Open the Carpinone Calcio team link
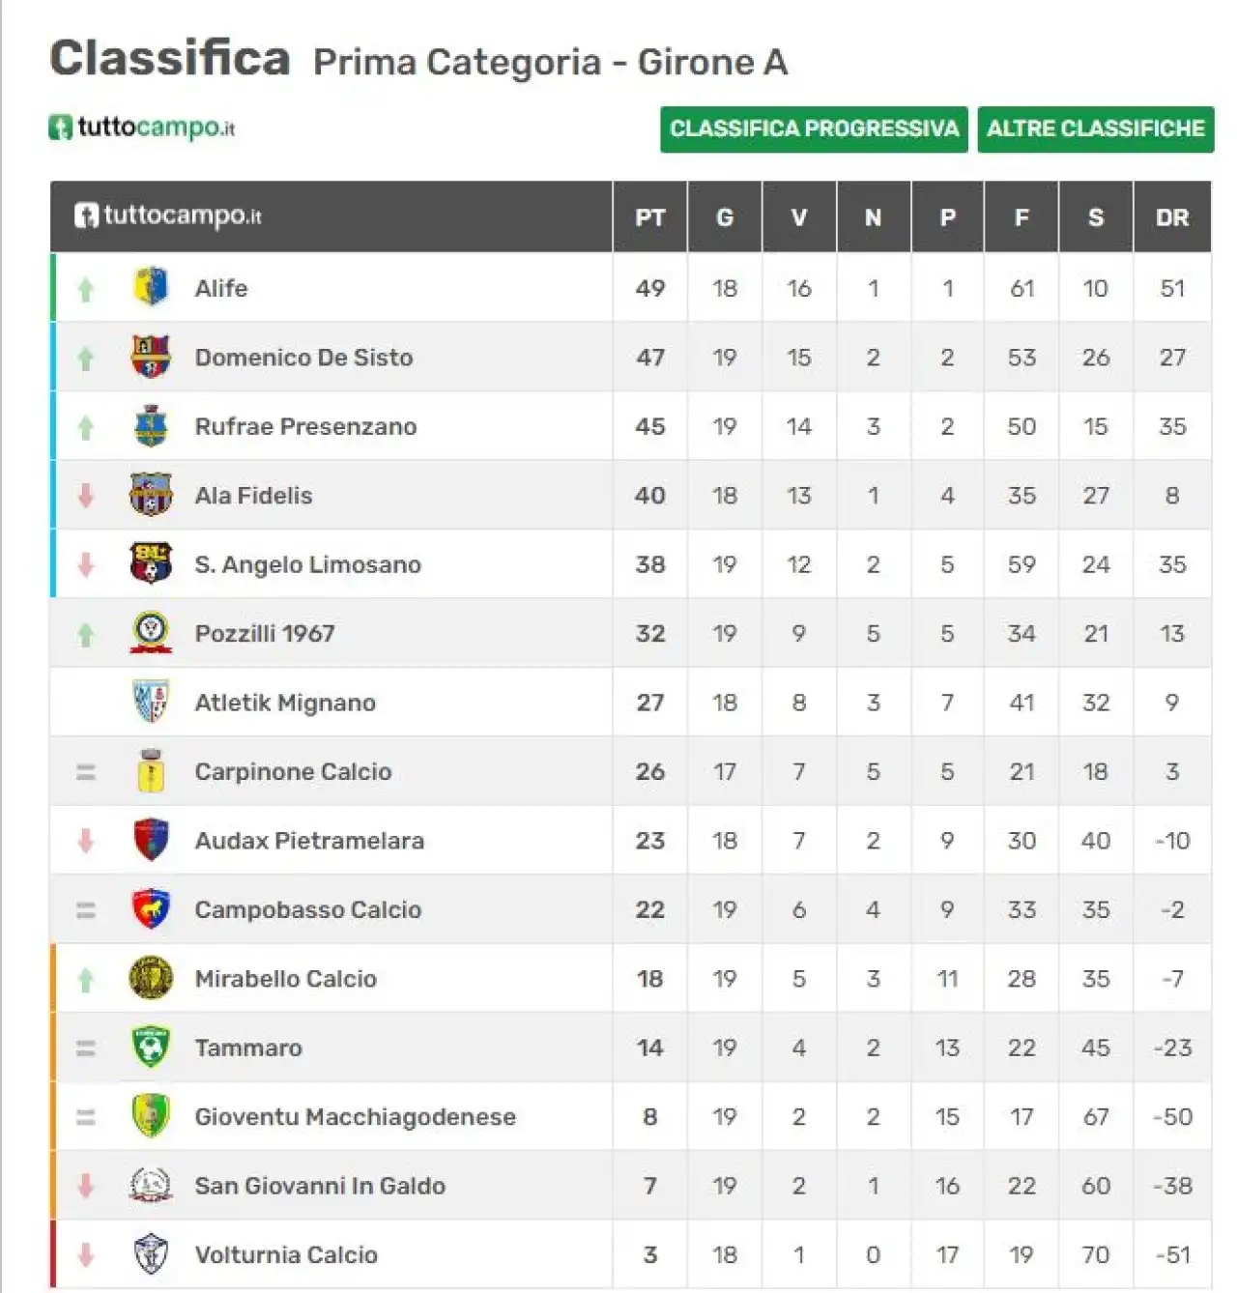This screenshot has height=1293, width=1237. coord(293,771)
